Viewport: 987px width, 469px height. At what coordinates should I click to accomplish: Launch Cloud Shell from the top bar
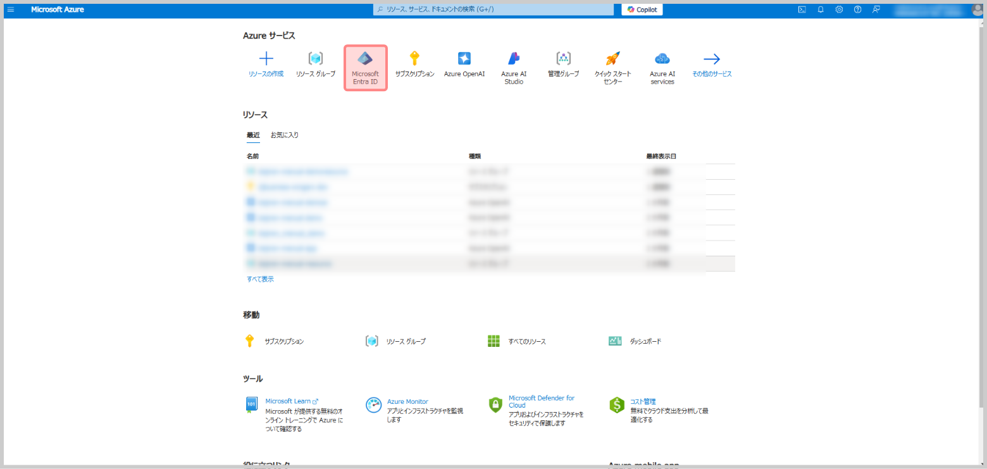click(x=802, y=9)
